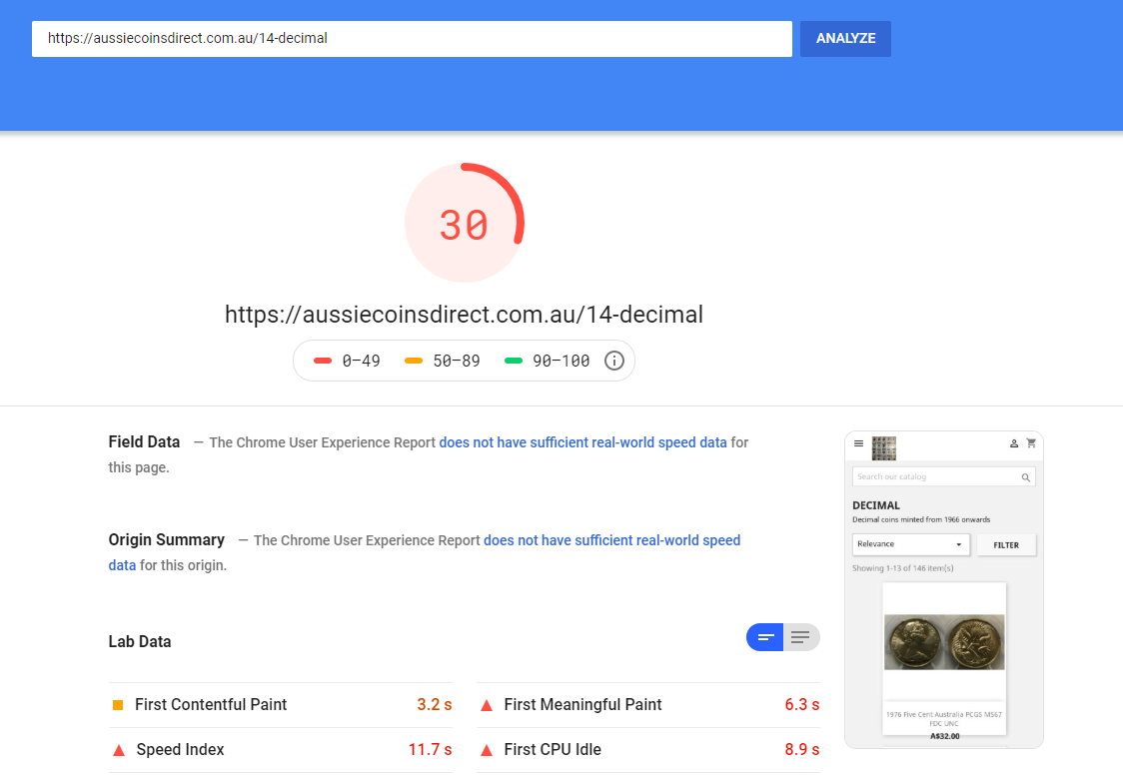Click the ANALYZE button

[845, 39]
